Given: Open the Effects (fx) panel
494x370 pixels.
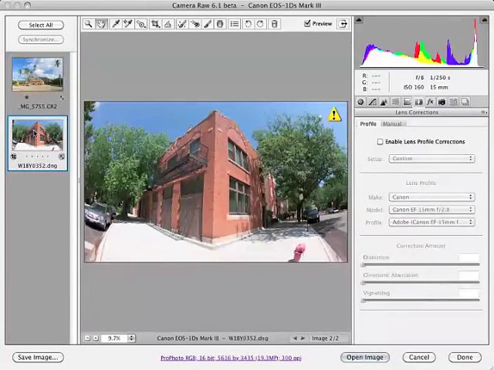Looking at the screenshot, I should [x=430, y=102].
